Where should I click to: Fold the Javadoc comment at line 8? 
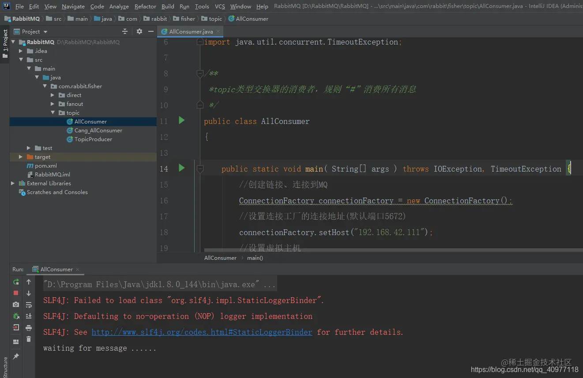(200, 74)
